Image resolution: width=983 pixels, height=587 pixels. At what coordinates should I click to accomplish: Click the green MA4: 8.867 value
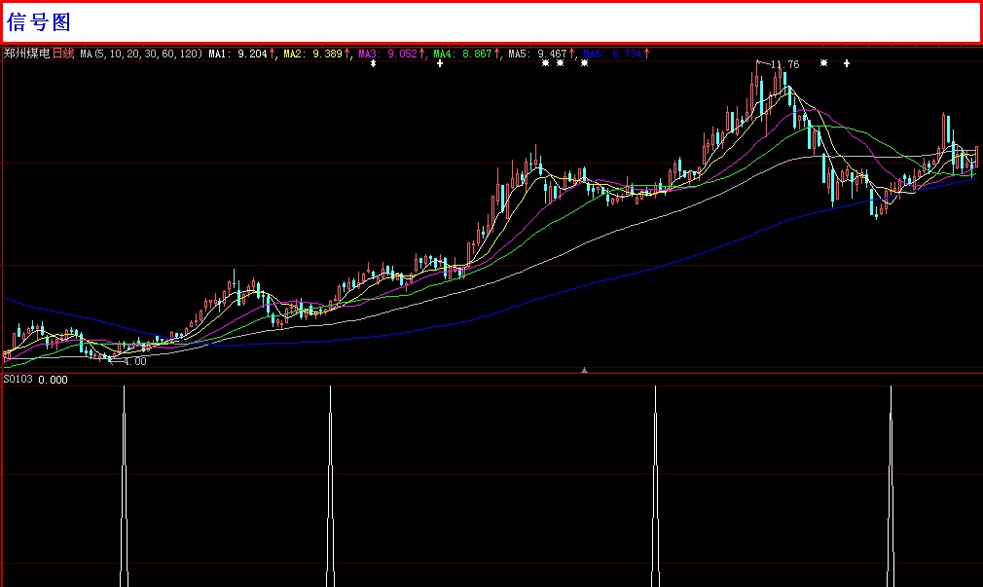463,54
